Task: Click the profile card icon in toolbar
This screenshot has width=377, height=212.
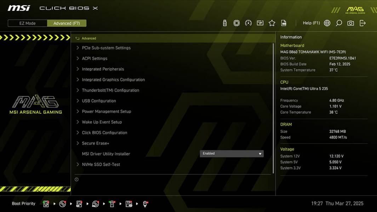Action: pyautogui.click(x=260, y=23)
